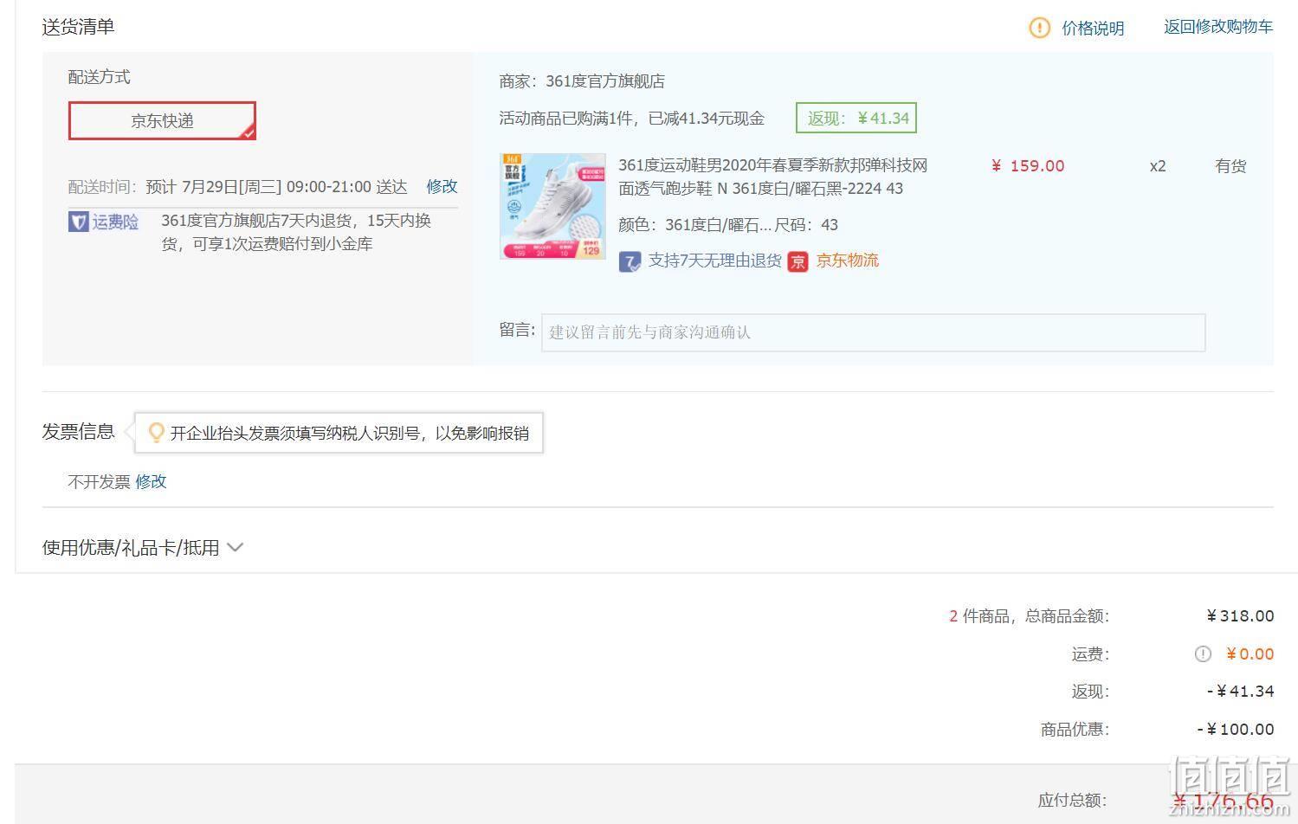The image size is (1298, 824).
Task: Click 颜色 and 尺码 43 spec line
Action: [728, 224]
